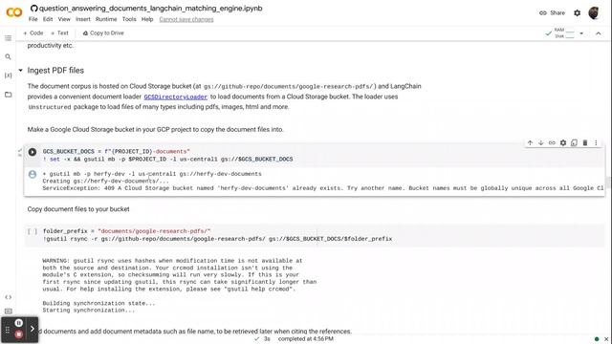Image resolution: width=612 pixels, height=344 pixels.
Task: Add a new Code cell
Action: pyautogui.click(x=33, y=33)
